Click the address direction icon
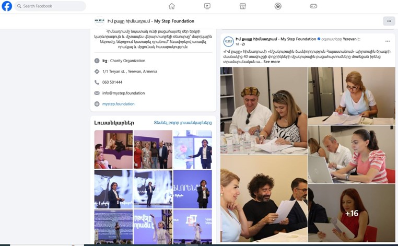 pyautogui.click(x=97, y=72)
